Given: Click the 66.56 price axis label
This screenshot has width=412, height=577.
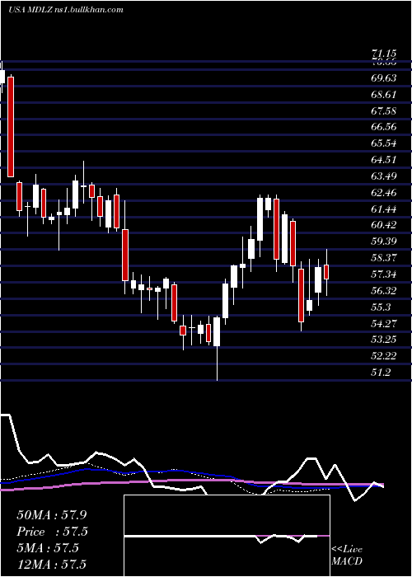Looking at the screenshot, I should click(x=384, y=127).
